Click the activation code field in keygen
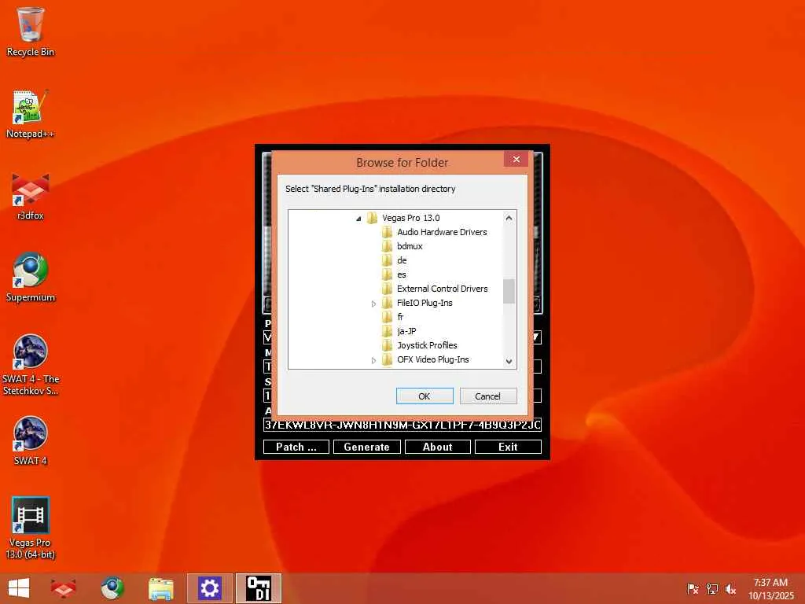 click(x=402, y=425)
